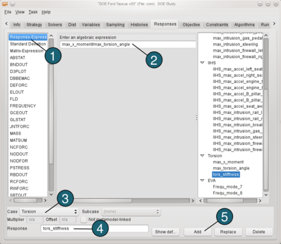Image resolution: width=281 pixels, height=244 pixels.
Task: Open the File menu
Action: click(7, 12)
